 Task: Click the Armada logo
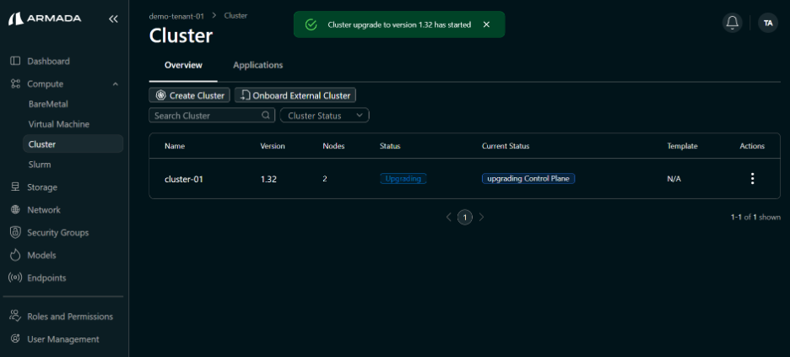tap(45, 19)
